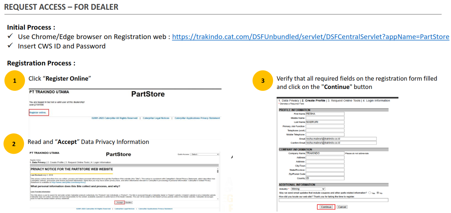The image size is (451, 213).
Task: Click the 'Insert CWS ID and Password' text
Action: [62, 46]
